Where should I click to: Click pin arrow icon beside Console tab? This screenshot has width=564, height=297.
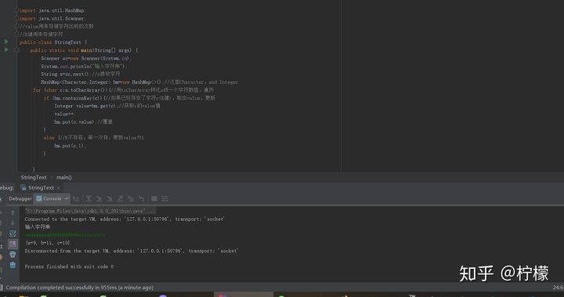(x=67, y=198)
